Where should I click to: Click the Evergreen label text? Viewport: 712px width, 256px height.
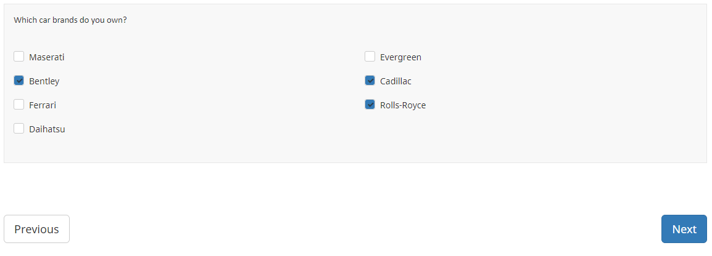coord(400,57)
